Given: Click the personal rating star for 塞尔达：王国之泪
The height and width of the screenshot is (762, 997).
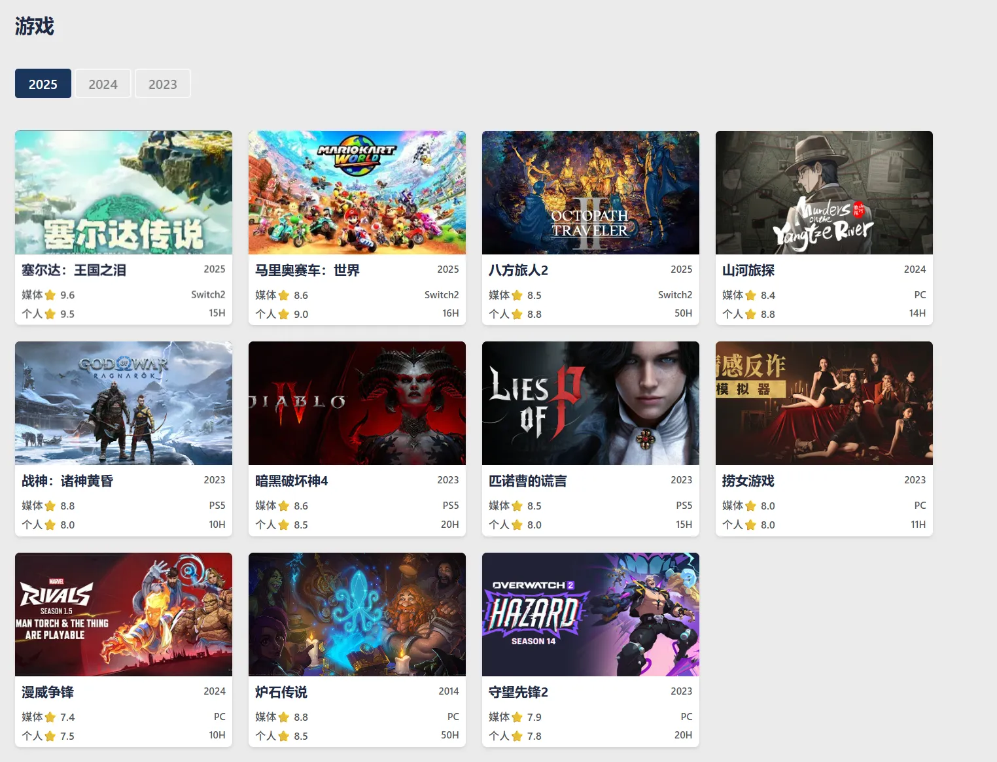Looking at the screenshot, I should point(50,314).
